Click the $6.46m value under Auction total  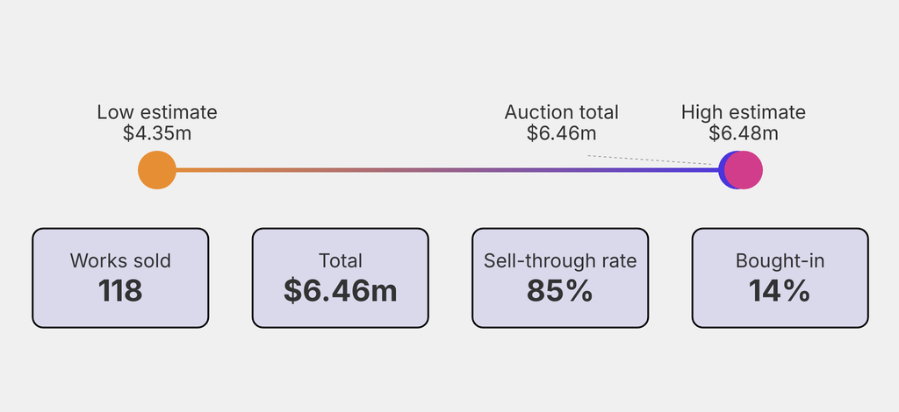(x=561, y=133)
